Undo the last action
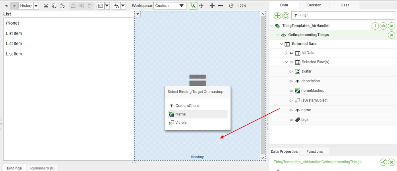 (7, 6)
